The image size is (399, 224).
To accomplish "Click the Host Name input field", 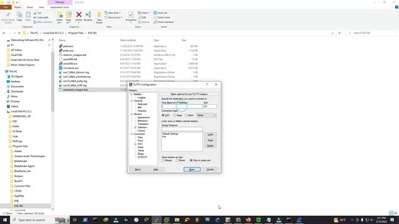I will [182, 106].
